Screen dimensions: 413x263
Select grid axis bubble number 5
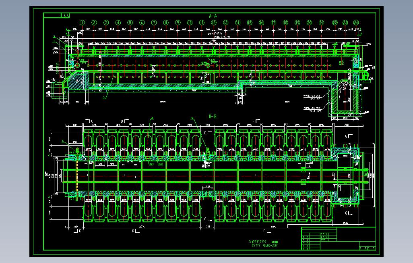coord(130,23)
